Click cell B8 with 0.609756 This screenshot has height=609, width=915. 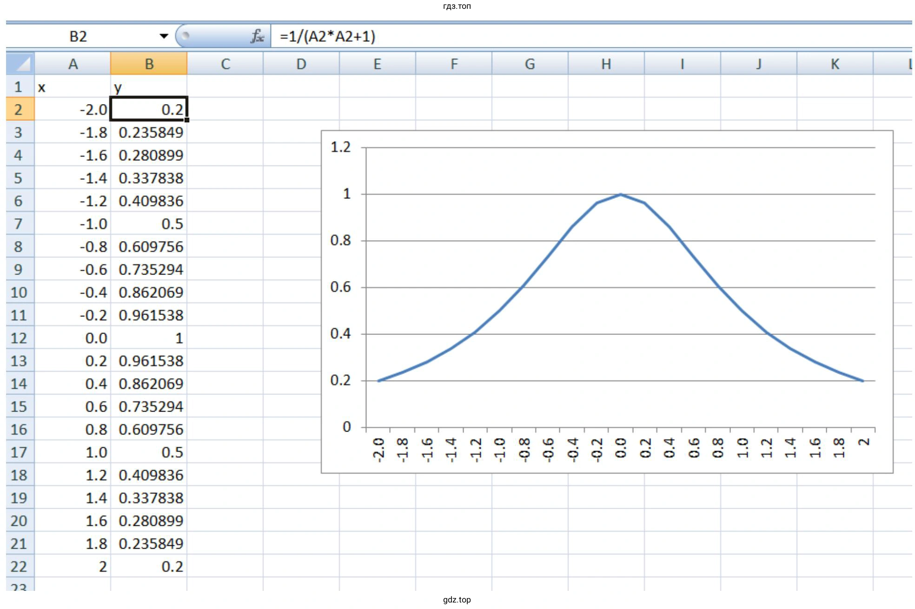pos(149,246)
